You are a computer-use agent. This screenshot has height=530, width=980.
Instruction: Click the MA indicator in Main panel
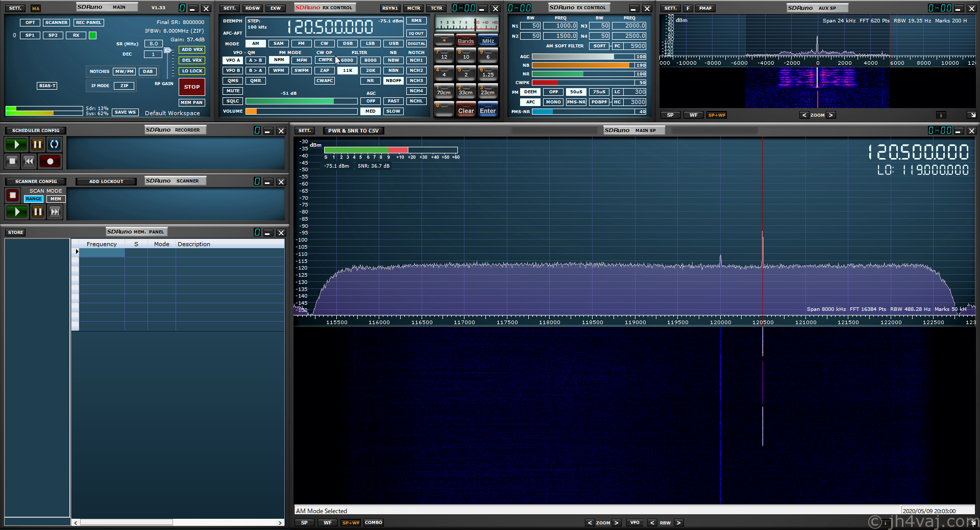click(x=35, y=9)
